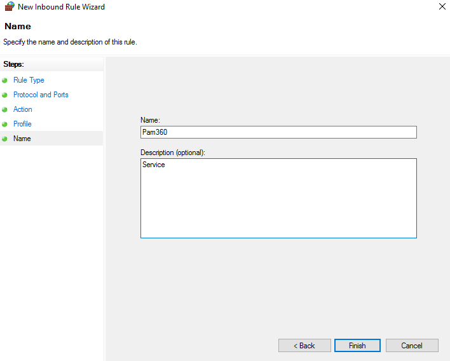The width and height of the screenshot is (450, 361).
Task: Close the New Inbound Rule Wizard window
Action: click(x=442, y=7)
